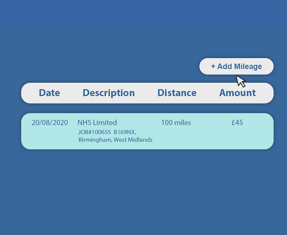Sort by the Amount column header

(237, 93)
